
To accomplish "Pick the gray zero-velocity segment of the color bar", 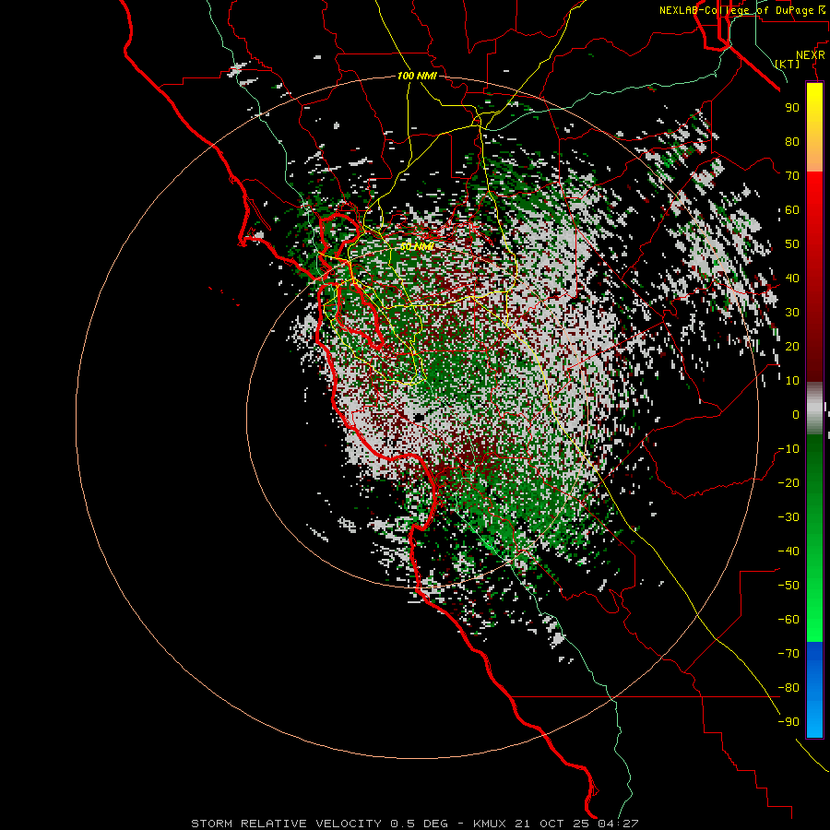I will coord(814,409).
